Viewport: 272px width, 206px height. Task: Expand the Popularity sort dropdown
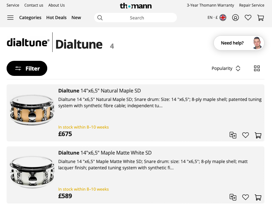coord(226,68)
